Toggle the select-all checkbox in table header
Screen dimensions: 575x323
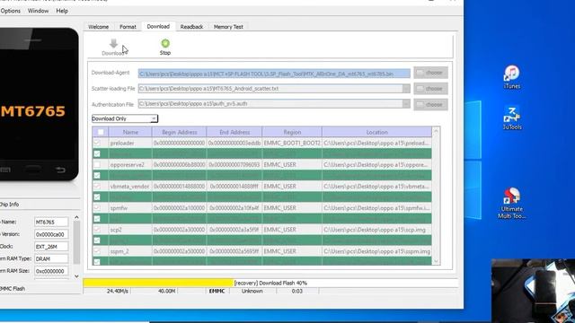(101, 132)
